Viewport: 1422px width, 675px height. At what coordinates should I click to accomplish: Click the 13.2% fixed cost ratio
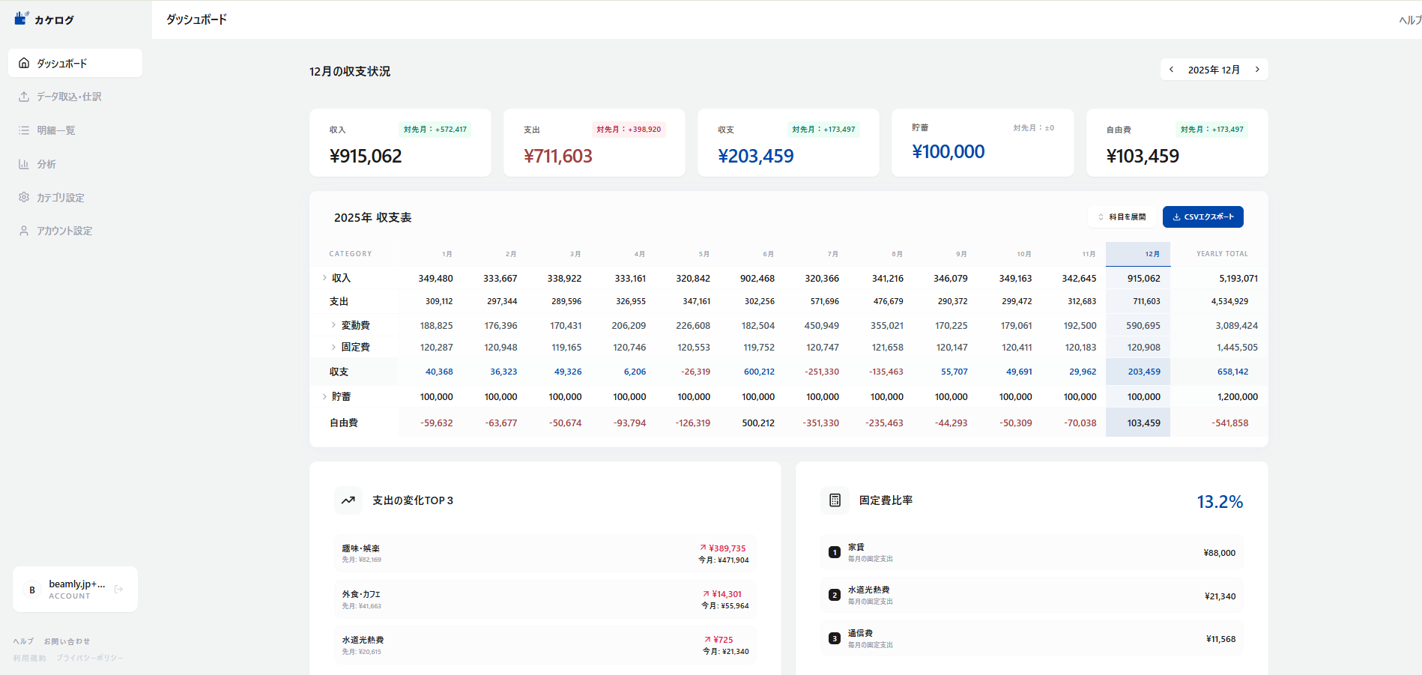tap(1220, 502)
